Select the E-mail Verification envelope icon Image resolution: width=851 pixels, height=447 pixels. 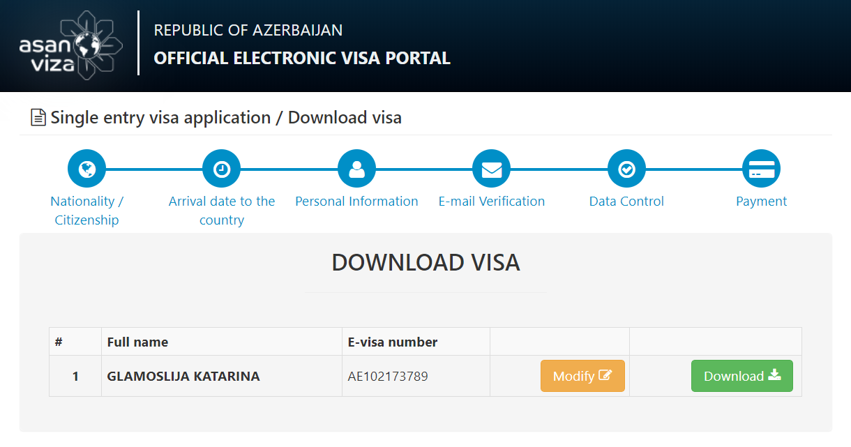coord(492,169)
